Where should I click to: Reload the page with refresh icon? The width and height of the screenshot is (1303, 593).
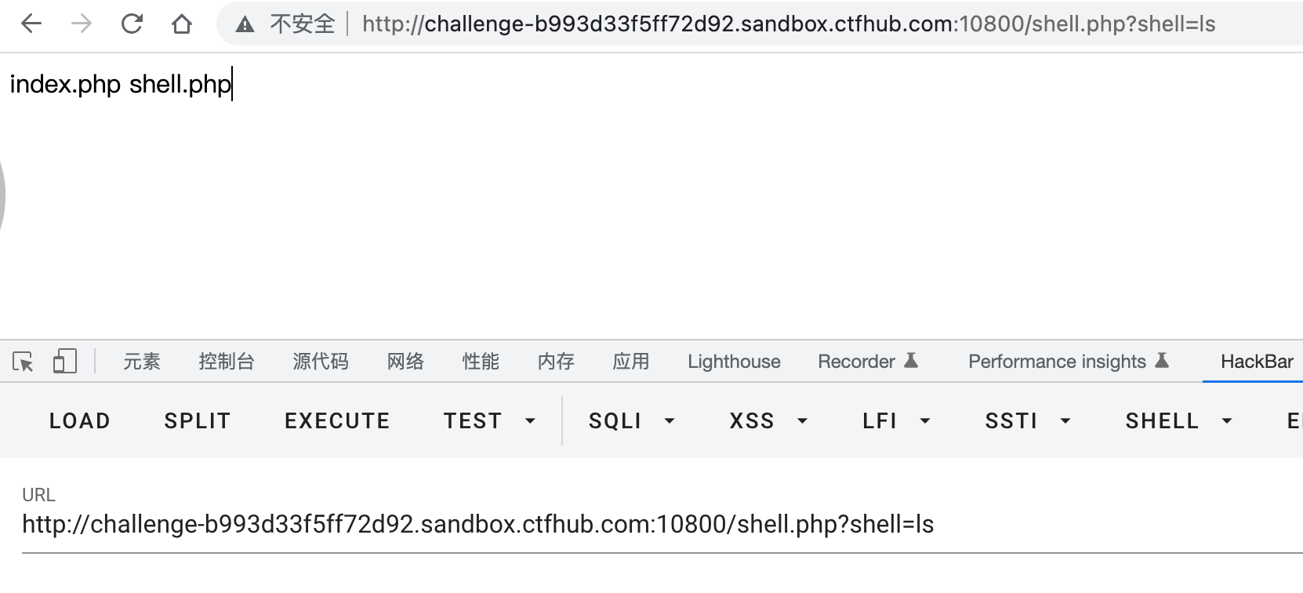coord(132,24)
